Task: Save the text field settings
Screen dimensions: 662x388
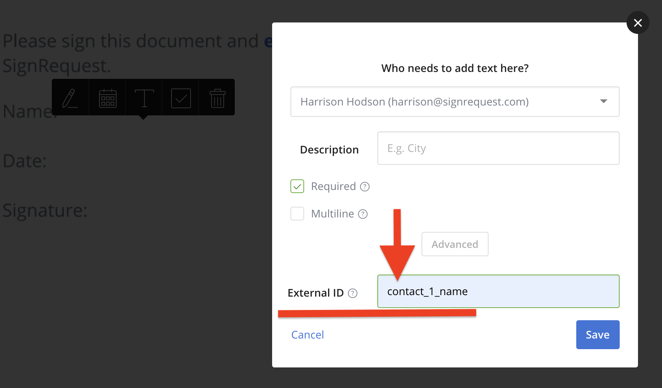Action: coord(598,335)
